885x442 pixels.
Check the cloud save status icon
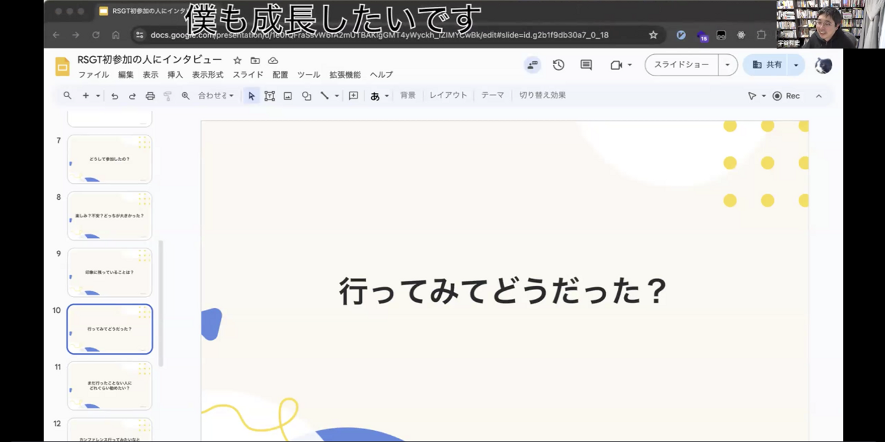tap(273, 60)
